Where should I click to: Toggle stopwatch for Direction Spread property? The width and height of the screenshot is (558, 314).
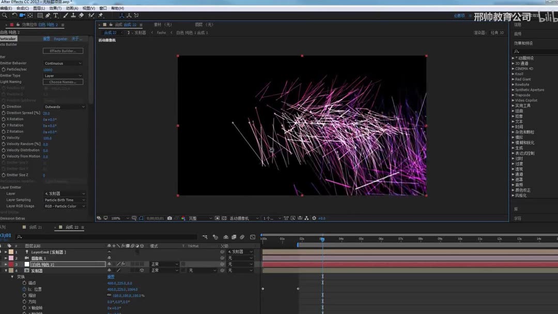pyautogui.click(x=4, y=113)
